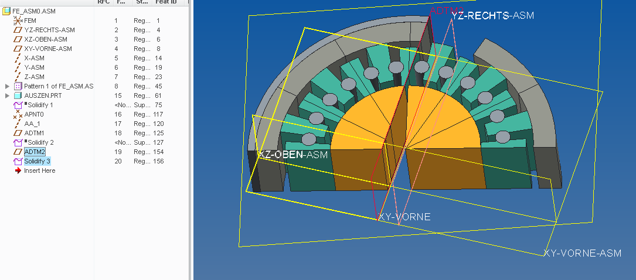Image resolution: width=636 pixels, height=280 pixels.
Task: Click Feat ID 23 in Z-ASM row
Action: pyautogui.click(x=158, y=77)
